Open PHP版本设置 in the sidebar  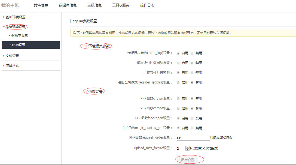point(18,35)
